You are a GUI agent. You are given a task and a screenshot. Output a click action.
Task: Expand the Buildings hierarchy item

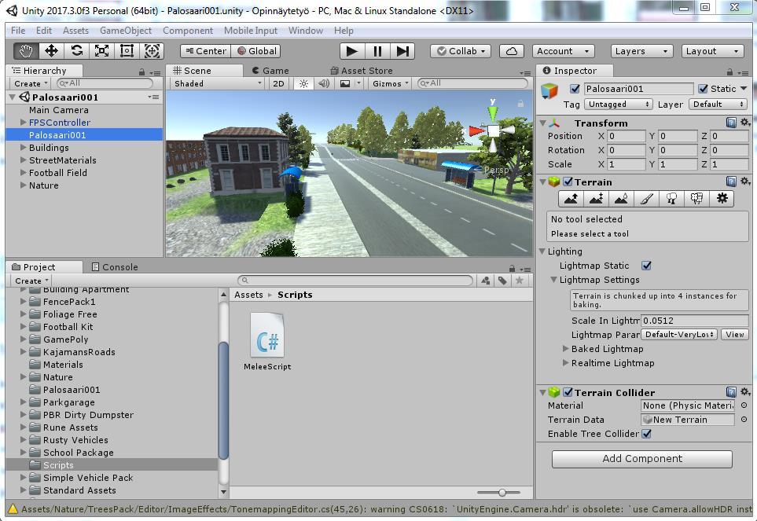23,147
